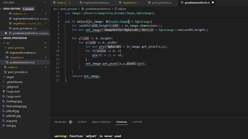This screenshot has height=139, width=248.
Task: Collapse the Open Editors section
Action: tap(1, 9)
